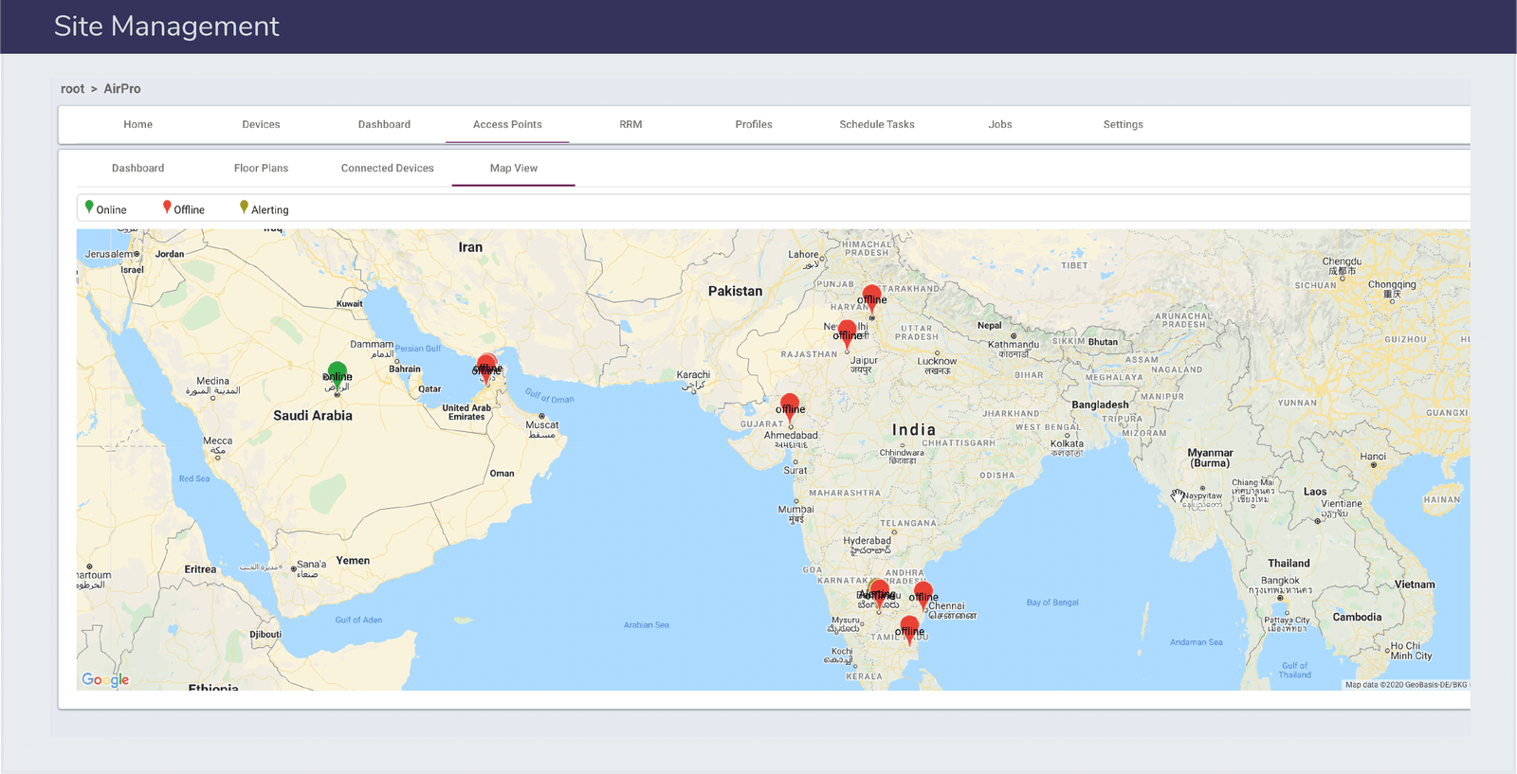
Task: Click the northernmost offline marker in India
Action: pos(871,297)
